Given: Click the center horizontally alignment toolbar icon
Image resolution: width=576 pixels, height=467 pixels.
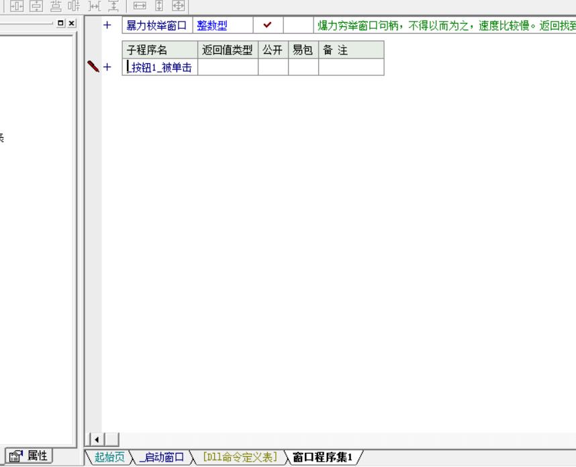Looking at the screenshot, I should point(15,6).
